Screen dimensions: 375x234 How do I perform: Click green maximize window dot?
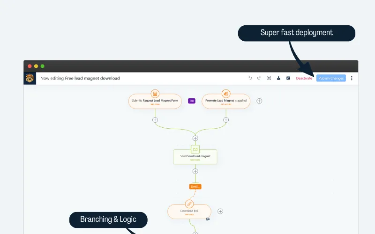coord(43,66)
